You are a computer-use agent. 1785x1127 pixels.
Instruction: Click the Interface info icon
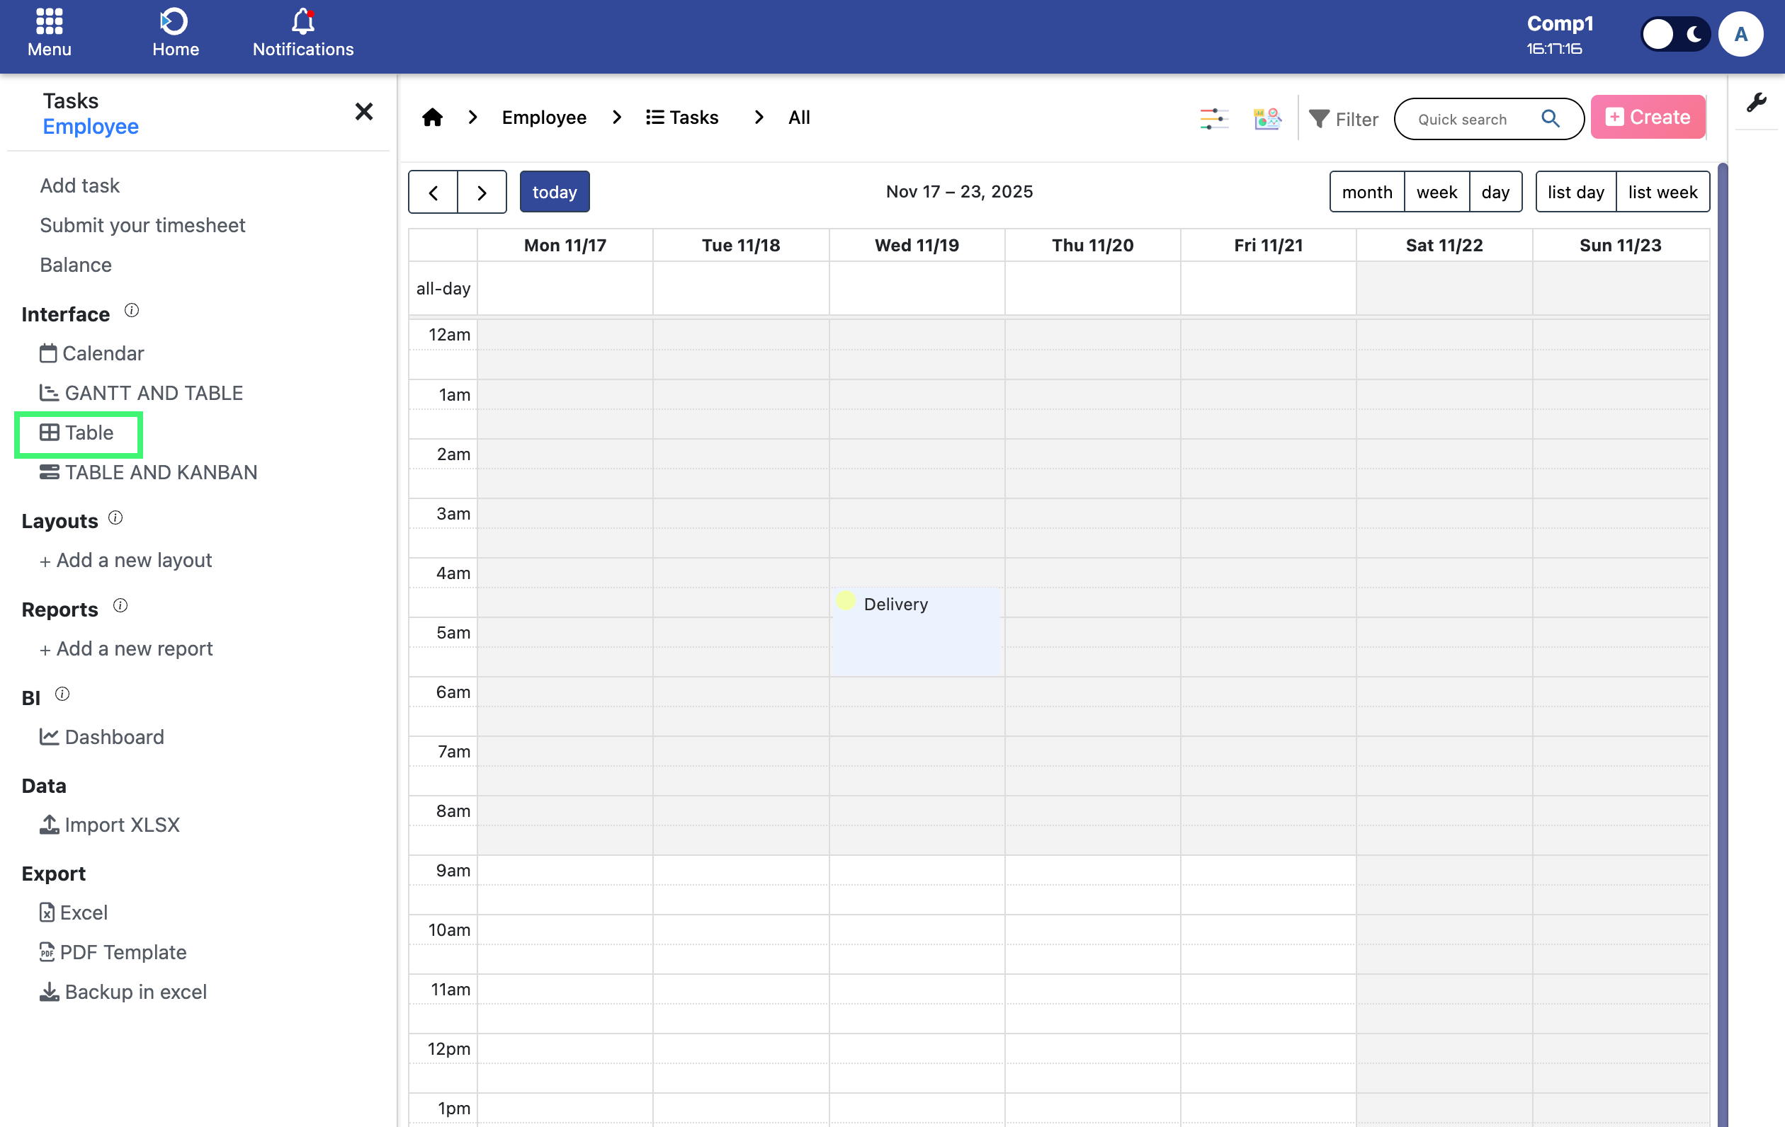(131, 311)
